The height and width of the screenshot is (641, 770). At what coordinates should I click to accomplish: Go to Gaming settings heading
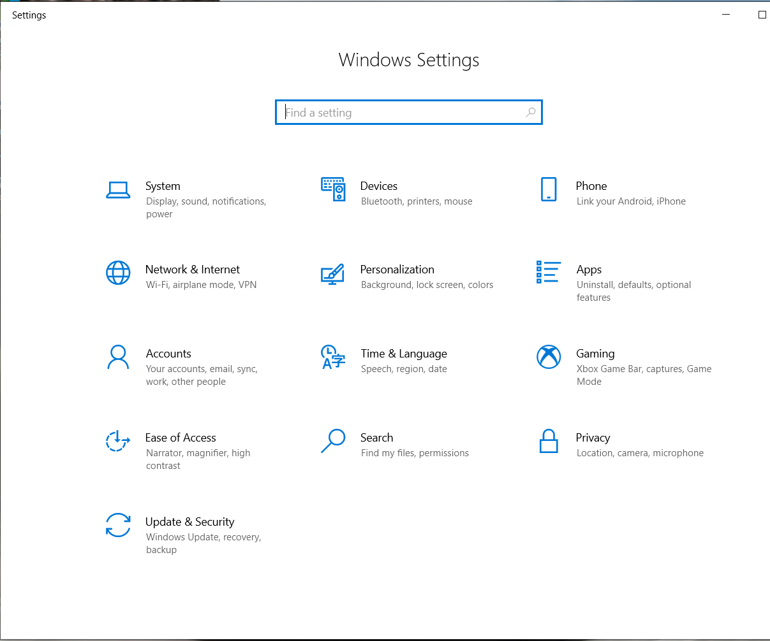tap(596, 354)
